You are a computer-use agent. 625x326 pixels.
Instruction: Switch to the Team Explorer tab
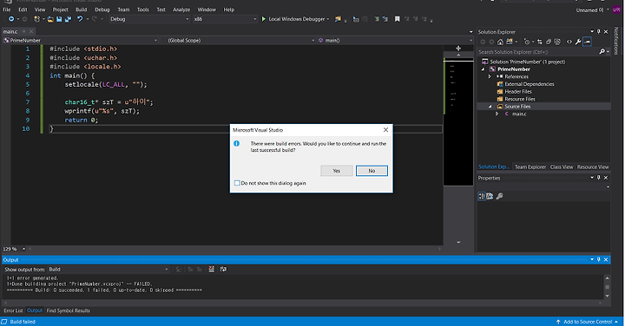pos(530,166)
